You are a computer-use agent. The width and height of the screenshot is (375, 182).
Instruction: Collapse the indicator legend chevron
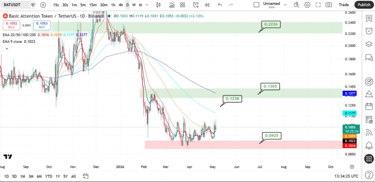point(7,49)
